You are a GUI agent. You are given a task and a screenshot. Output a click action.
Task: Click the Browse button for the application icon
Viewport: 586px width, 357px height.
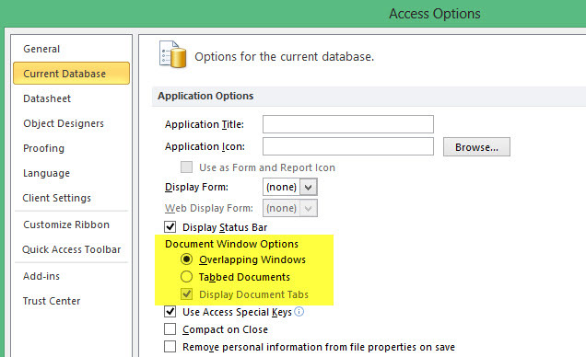(476, 147)
